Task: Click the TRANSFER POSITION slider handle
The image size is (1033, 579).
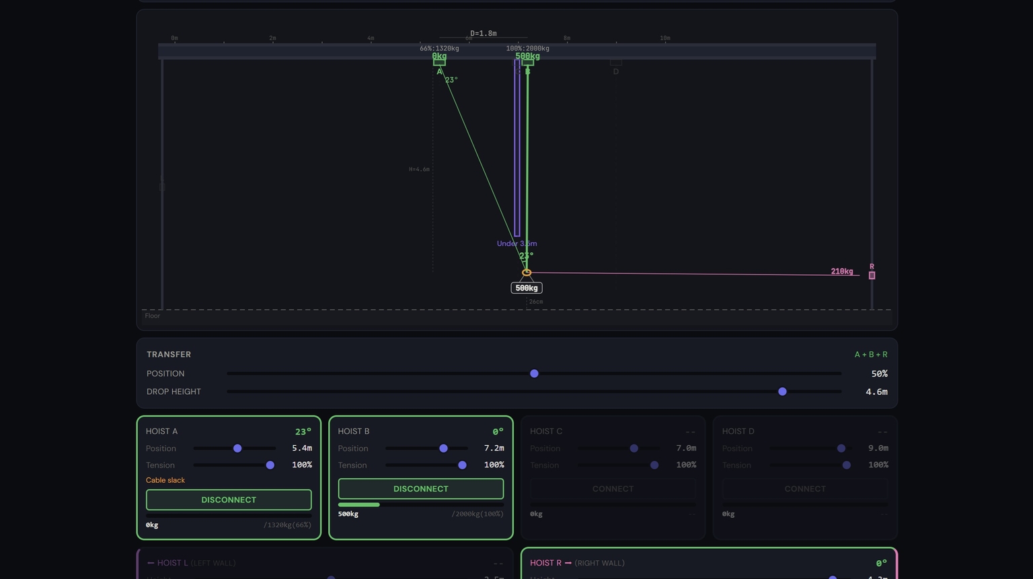Action: (534, 373)
